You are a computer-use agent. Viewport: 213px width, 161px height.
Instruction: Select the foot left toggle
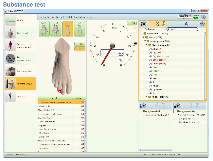pyautogui.click(x=80, y=28)
